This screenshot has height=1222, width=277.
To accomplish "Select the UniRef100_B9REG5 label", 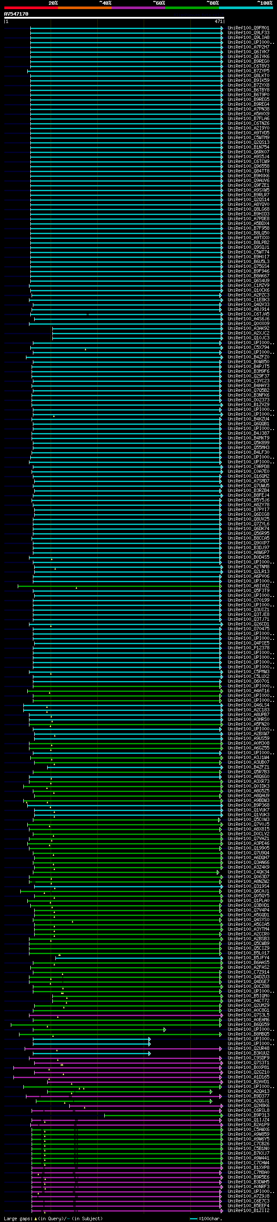I will 248,99.
